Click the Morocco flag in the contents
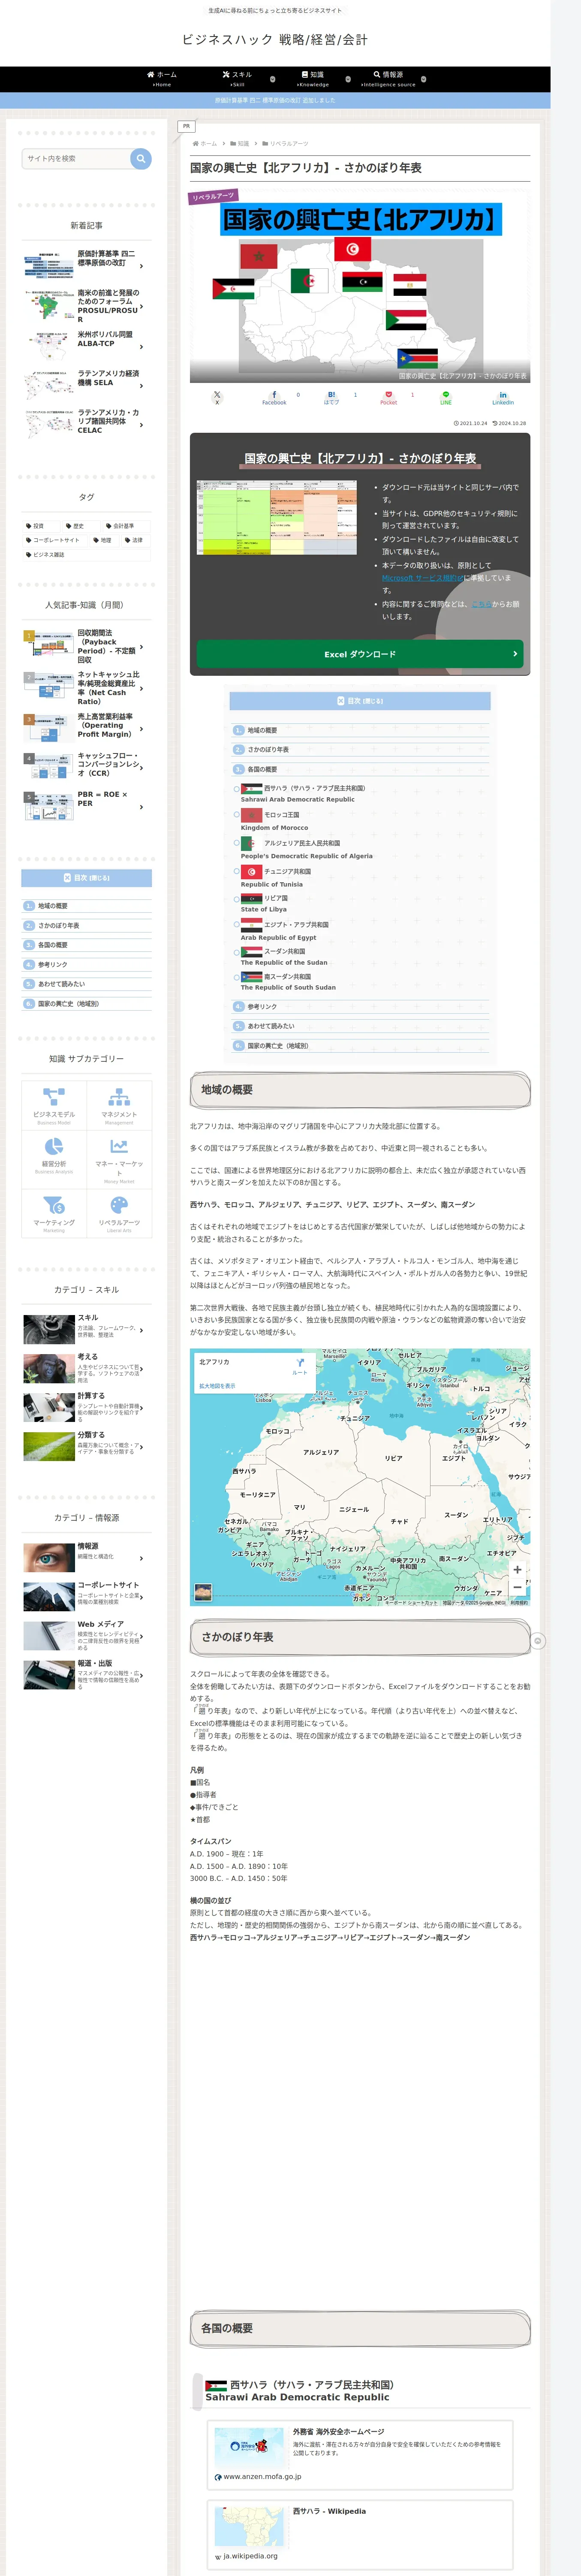 [252, 815]
